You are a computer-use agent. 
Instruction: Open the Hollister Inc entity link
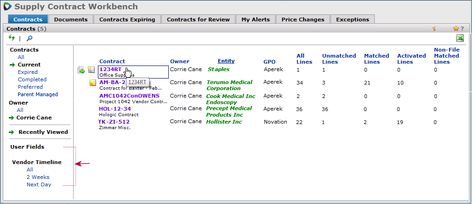pos(224,122)
